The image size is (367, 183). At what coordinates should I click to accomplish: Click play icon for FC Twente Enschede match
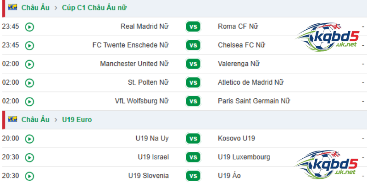click(30, 45)
